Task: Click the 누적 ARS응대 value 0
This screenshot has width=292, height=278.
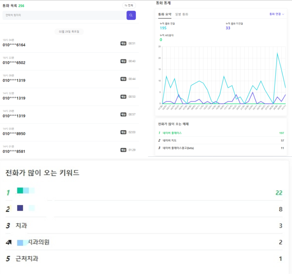Action: coord(161,40)
